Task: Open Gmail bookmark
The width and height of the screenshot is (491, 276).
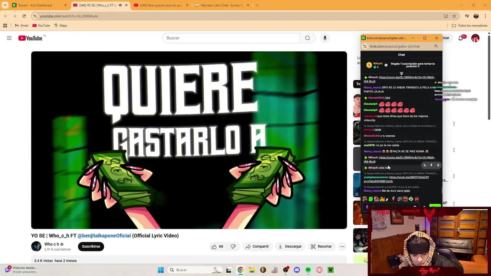Action: [x=21, y=26]
